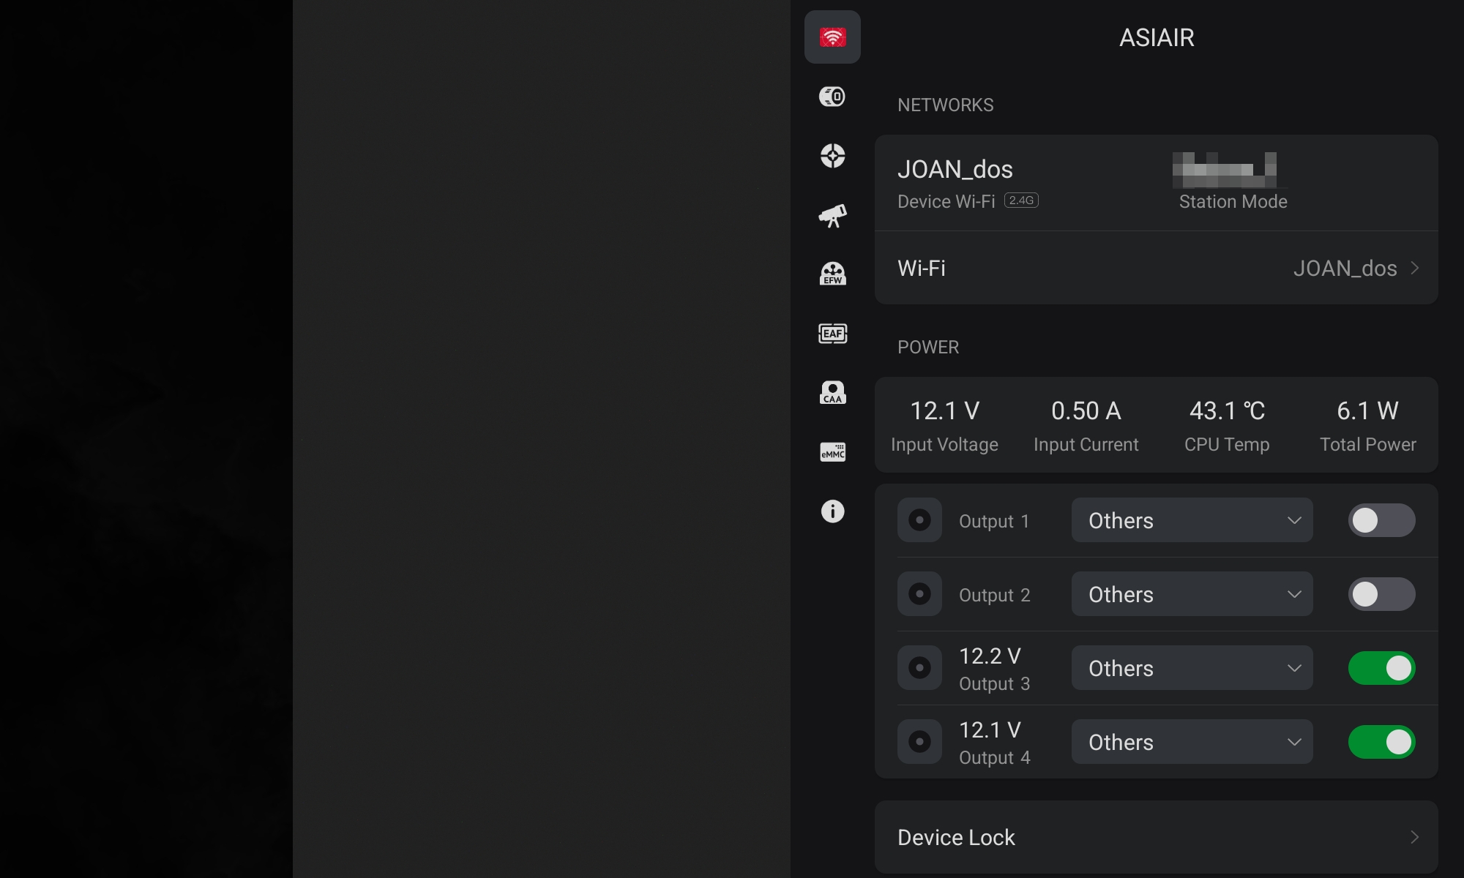Click the Output 4 power port icon

(x=919, y=742)
